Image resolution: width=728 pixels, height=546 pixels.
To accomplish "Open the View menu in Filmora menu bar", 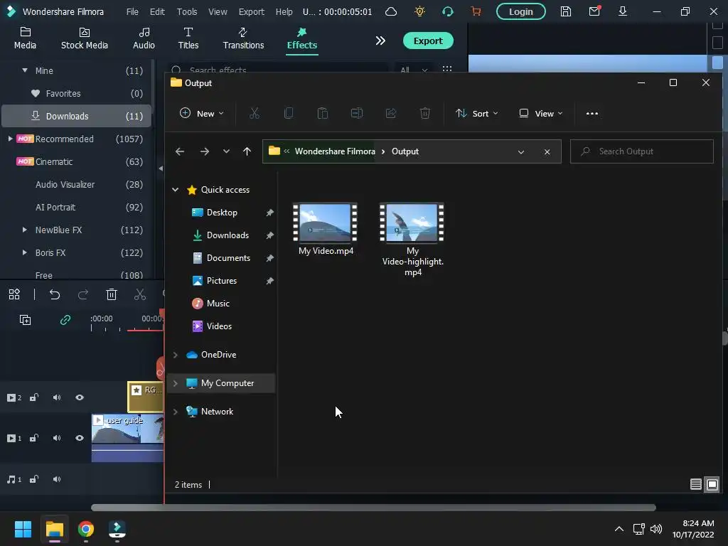I will [x=218, y=11].
